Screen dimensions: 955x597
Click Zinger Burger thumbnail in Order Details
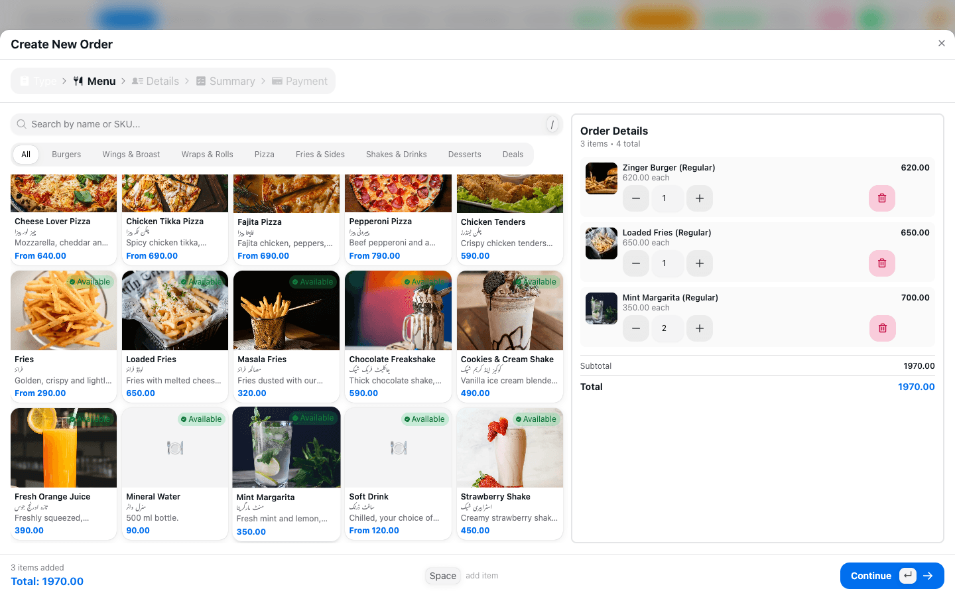coord(602,178)
